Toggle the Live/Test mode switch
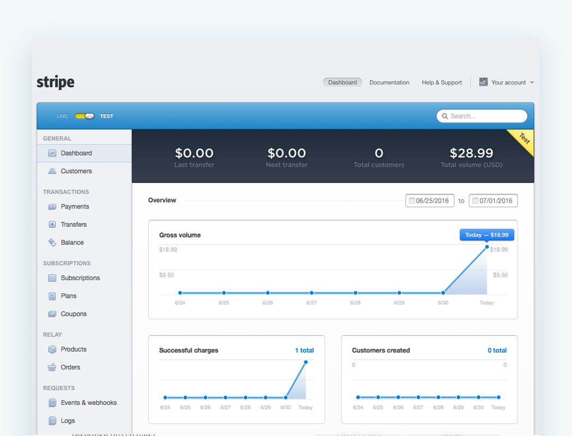The width and height of the screenshot is (572, 436). (84, 116)
